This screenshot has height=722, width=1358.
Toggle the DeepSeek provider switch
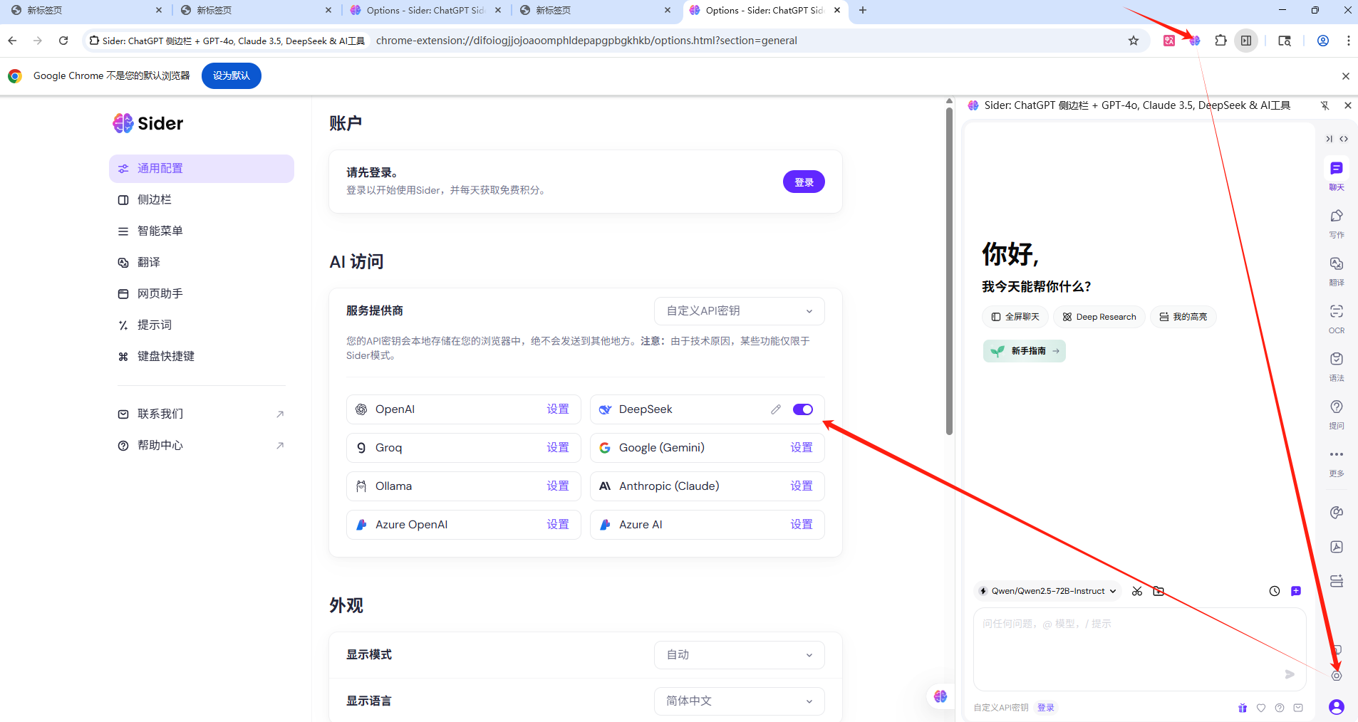coord(803,409)
